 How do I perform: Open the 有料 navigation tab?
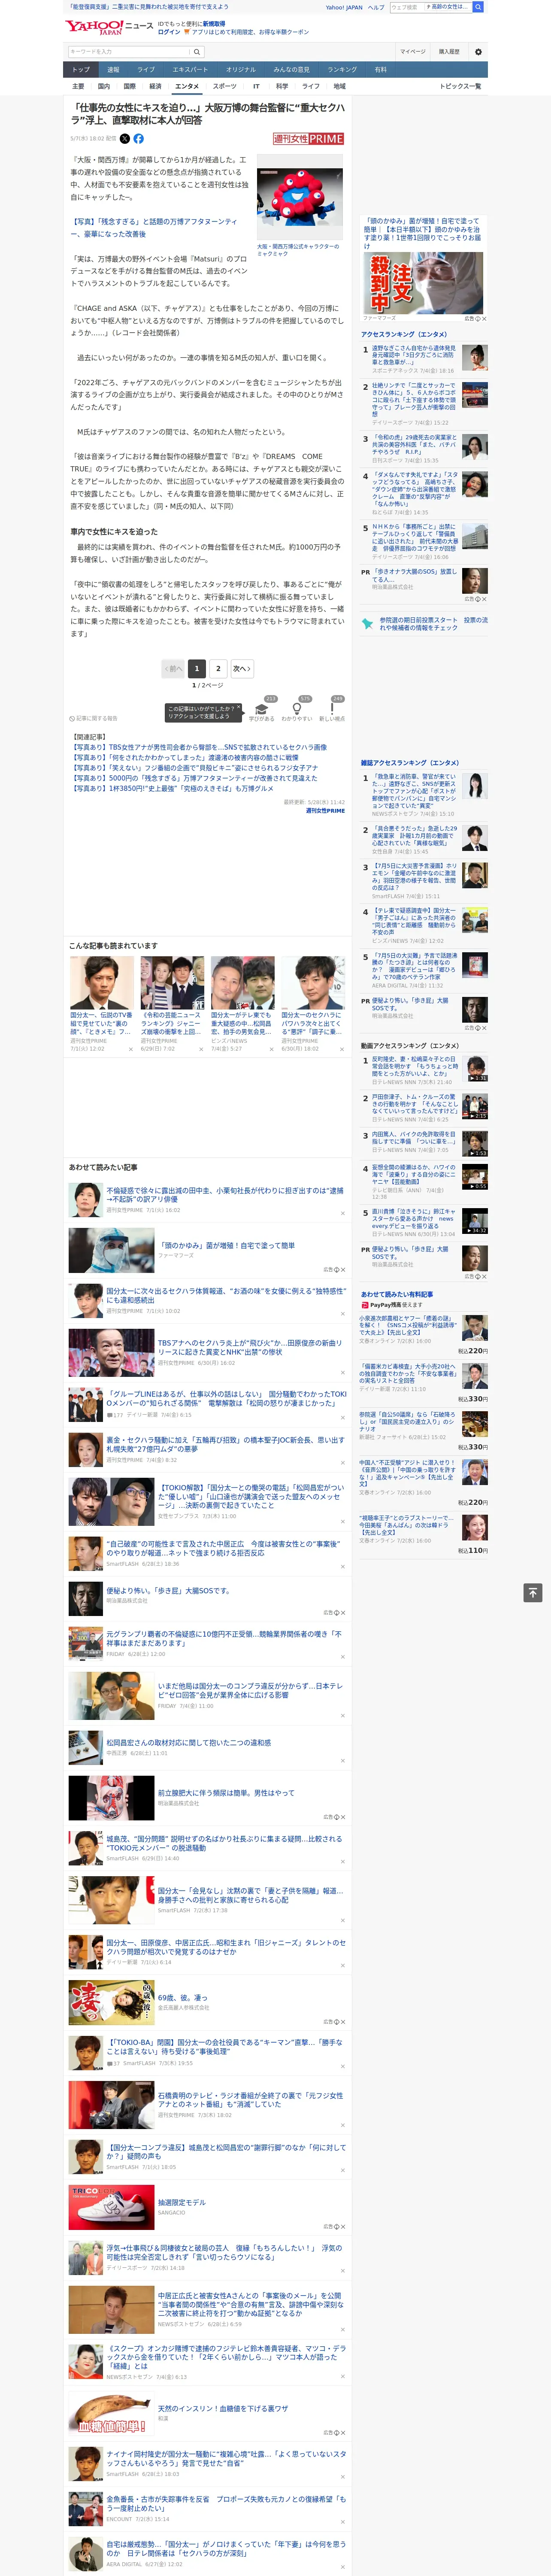[x=381, y=70]
